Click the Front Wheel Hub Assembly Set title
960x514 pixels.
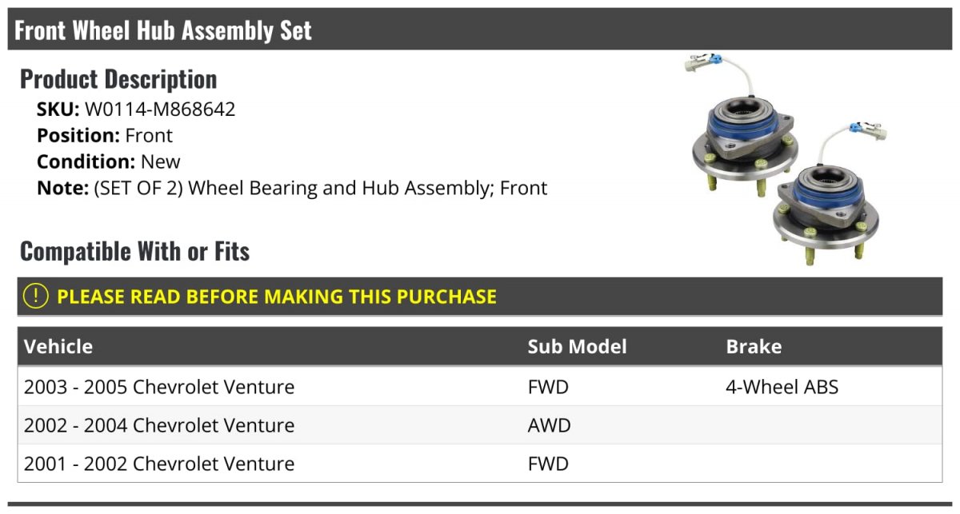click(x=163, y=30)
